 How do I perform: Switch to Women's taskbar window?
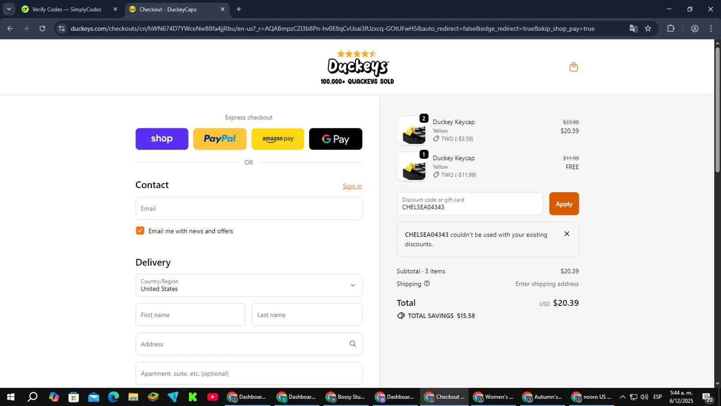pos(494,397)
